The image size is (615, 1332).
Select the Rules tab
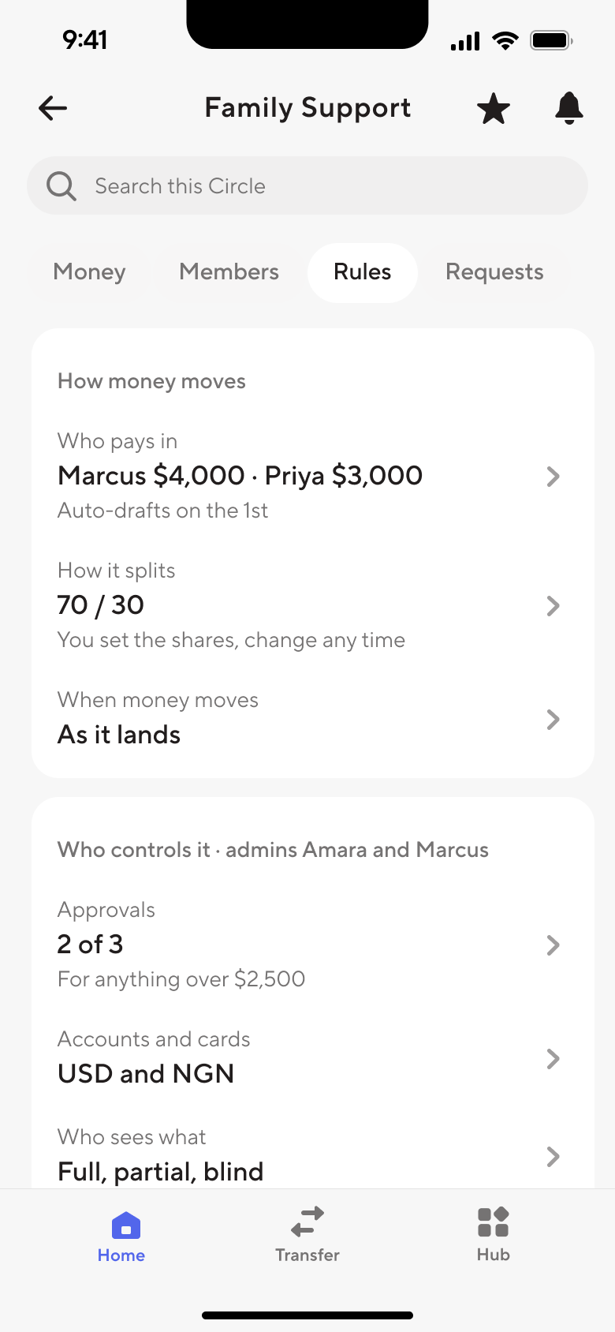(363, 272)
